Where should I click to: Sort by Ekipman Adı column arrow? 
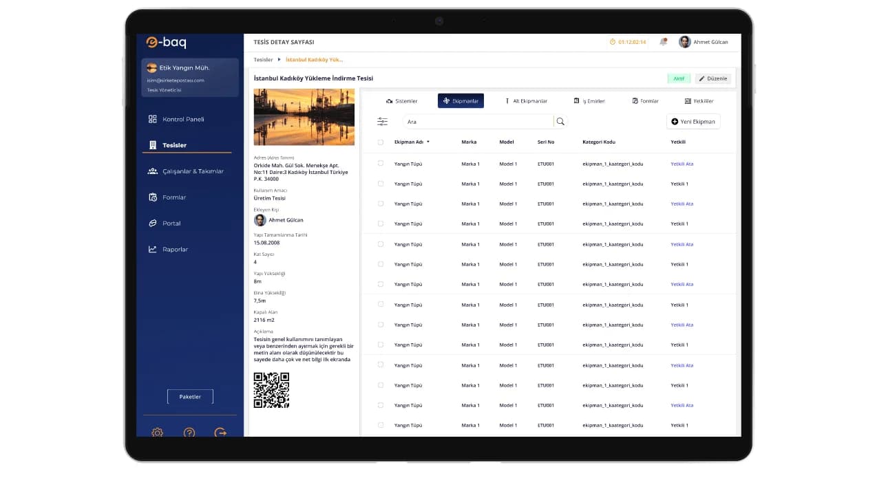(x=428, y=142)
